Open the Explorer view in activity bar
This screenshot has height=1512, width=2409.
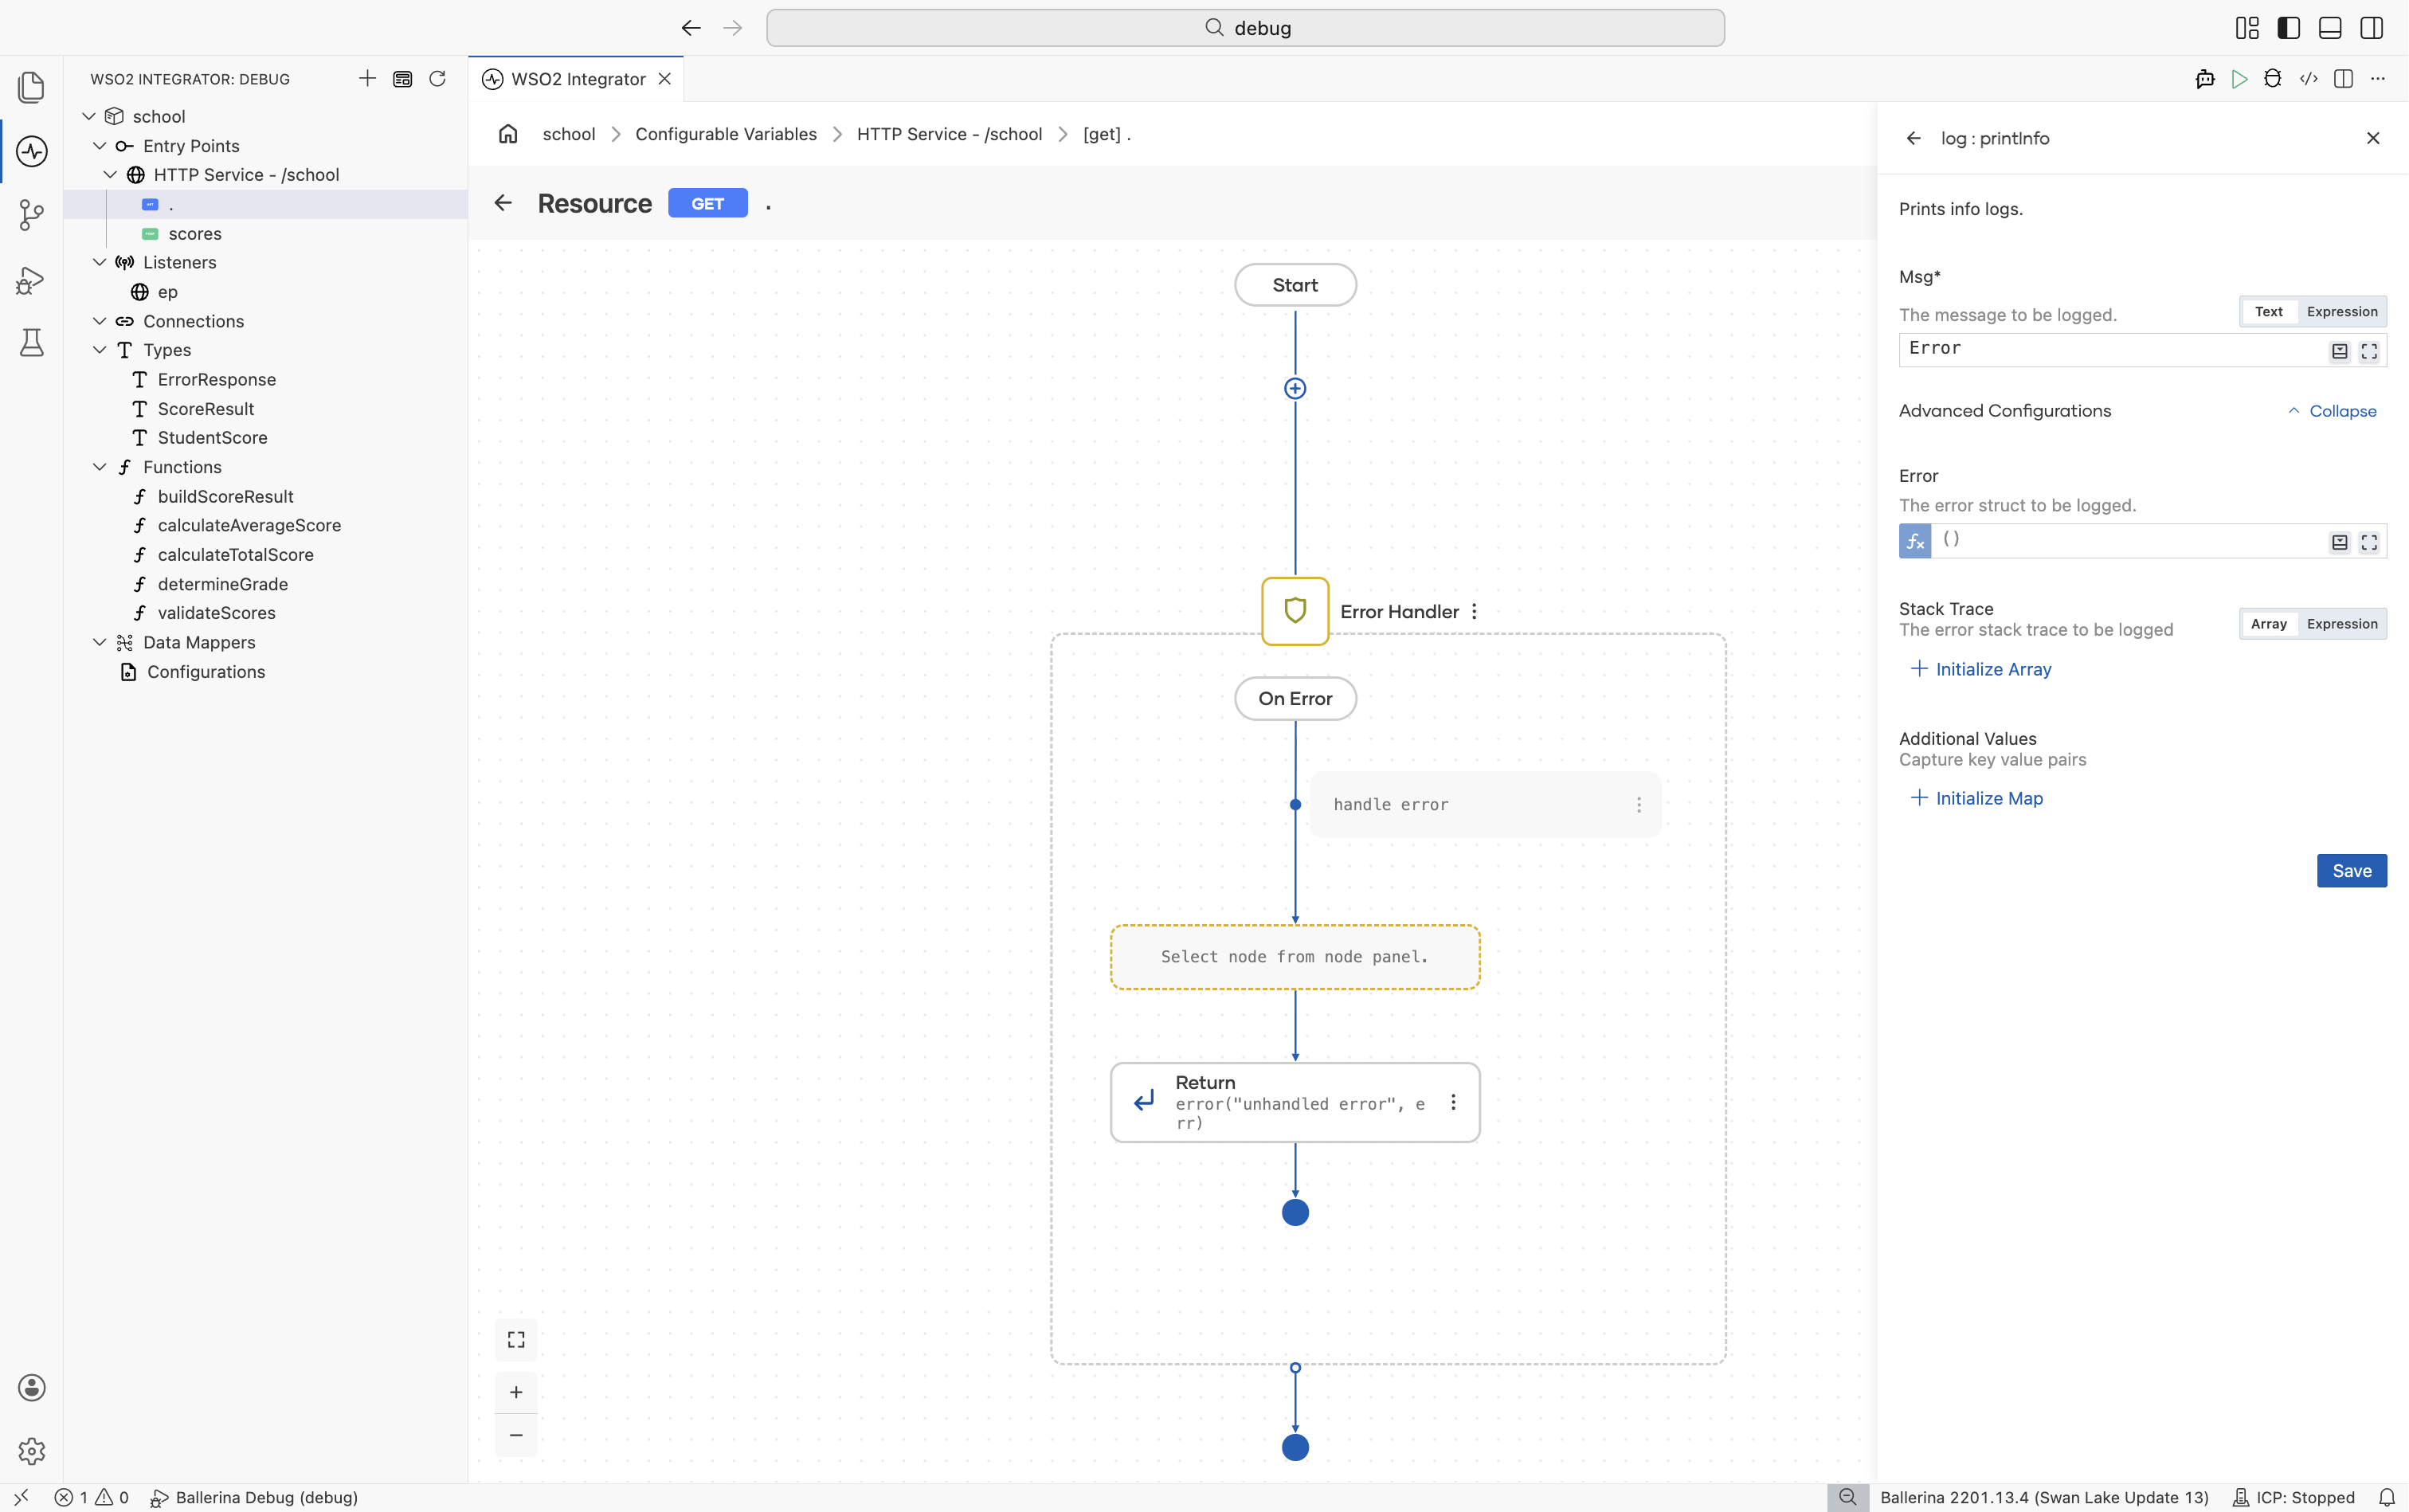[x=31, y=87]
